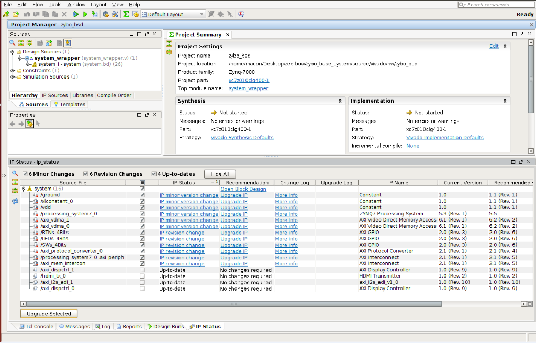Click the search icon in IP Status panel
Screen dimensions: 536x343
[15, 173]
